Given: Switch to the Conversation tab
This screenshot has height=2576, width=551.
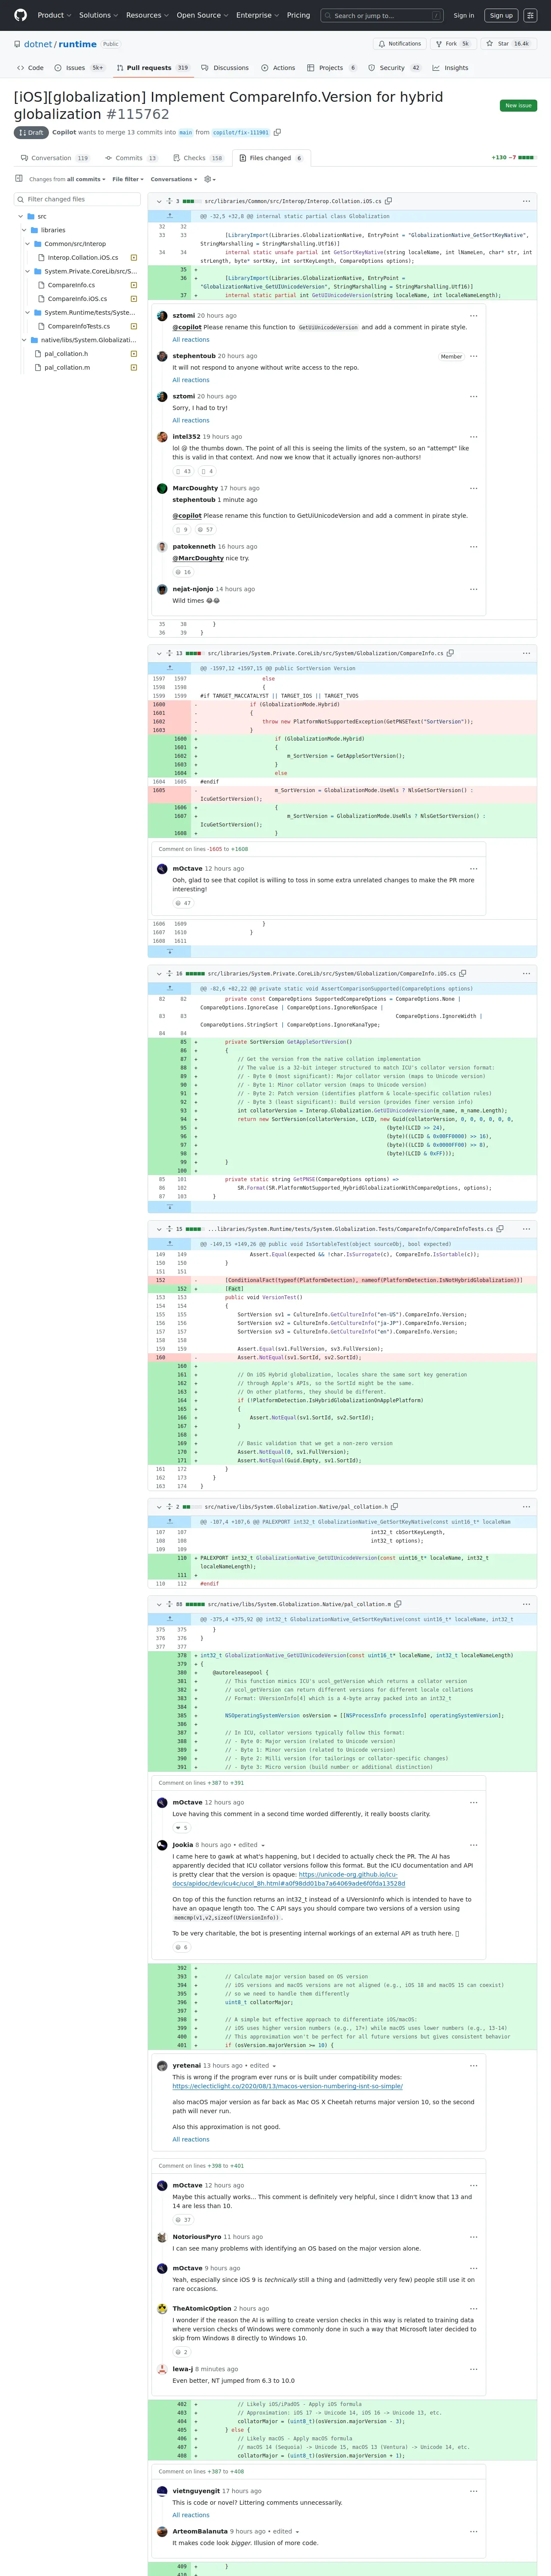Looking at the screenshot, I should click(55, 158).
